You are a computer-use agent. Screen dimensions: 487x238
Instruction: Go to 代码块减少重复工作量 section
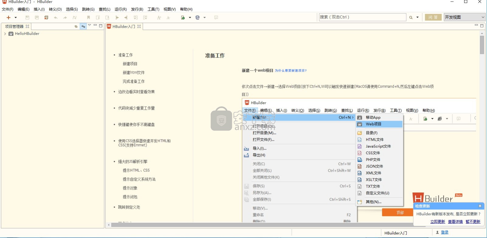pos(136,108)
